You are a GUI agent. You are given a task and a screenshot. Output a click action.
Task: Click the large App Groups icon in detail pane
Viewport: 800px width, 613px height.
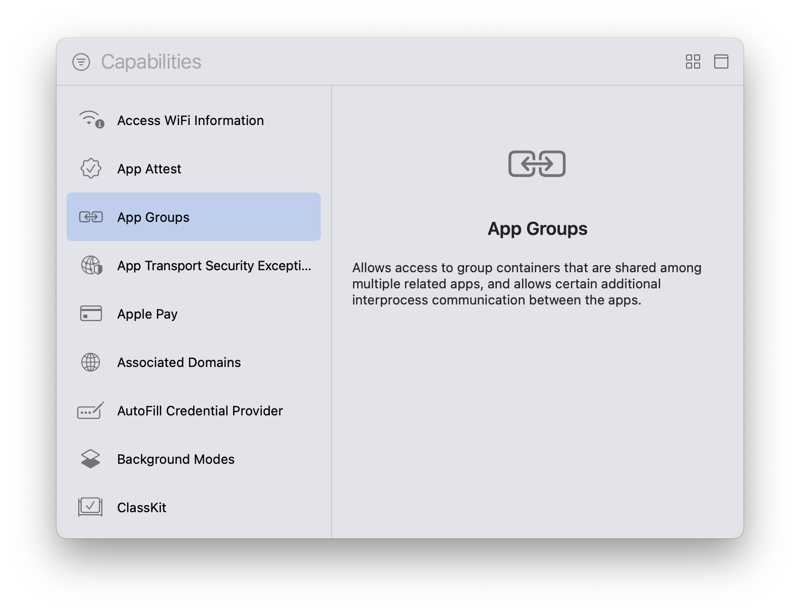[x=537, y=164]
